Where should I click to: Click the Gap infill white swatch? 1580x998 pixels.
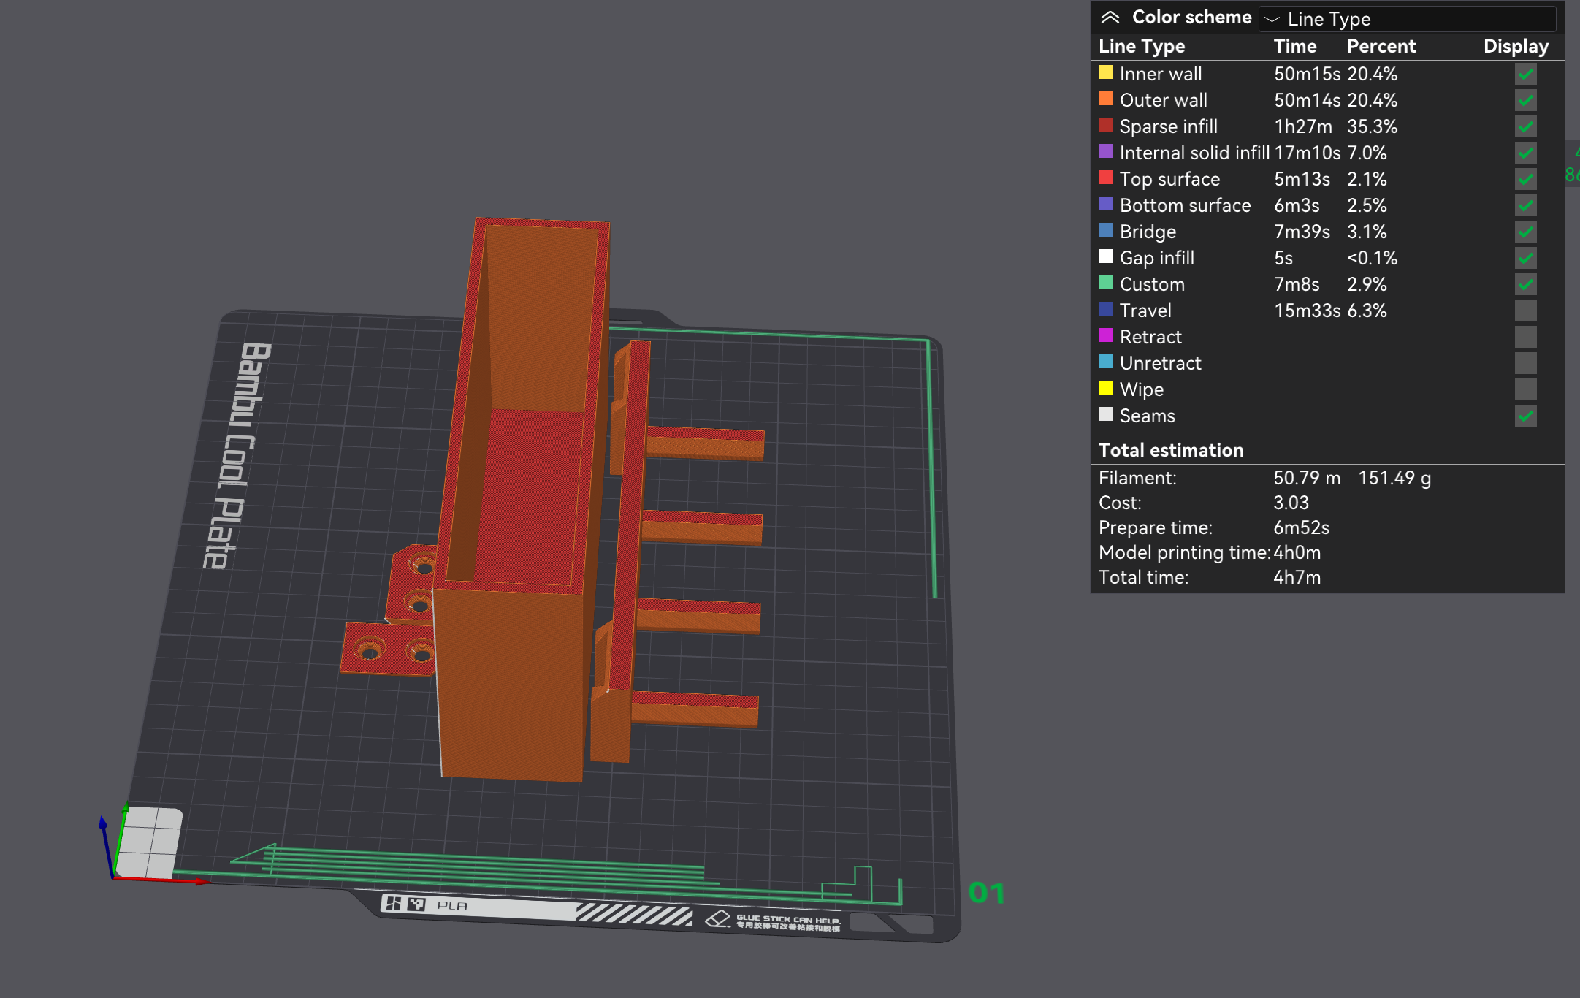1106,256
